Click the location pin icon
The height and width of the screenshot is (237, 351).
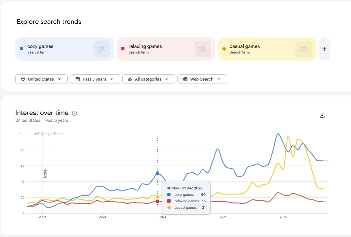pyautogui.click(x=23, y=79)
